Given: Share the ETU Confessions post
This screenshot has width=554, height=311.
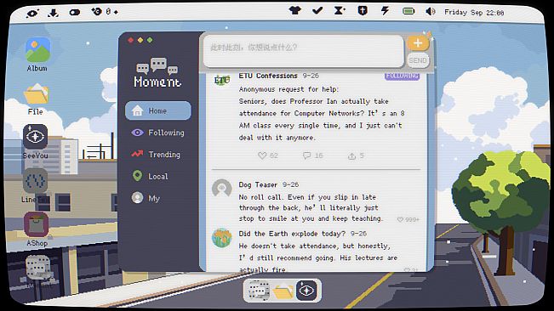Looking at the screenshot, I should pos(352,155).
